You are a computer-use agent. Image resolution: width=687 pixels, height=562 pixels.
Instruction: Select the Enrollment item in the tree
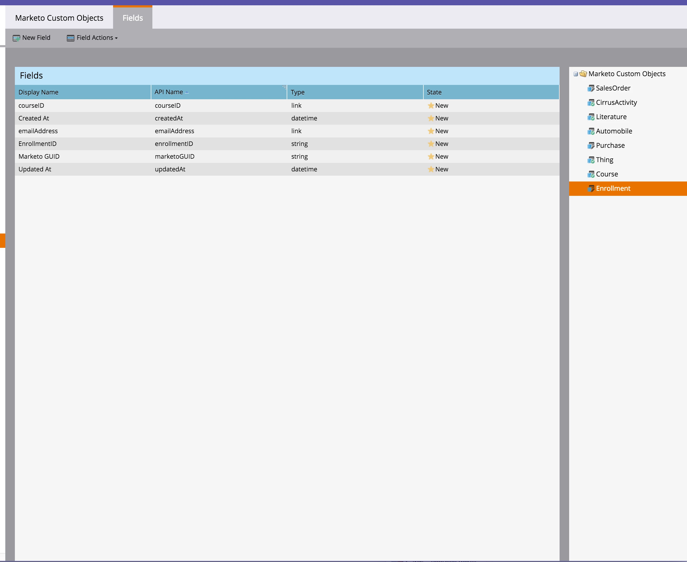(x=613, y=188)
